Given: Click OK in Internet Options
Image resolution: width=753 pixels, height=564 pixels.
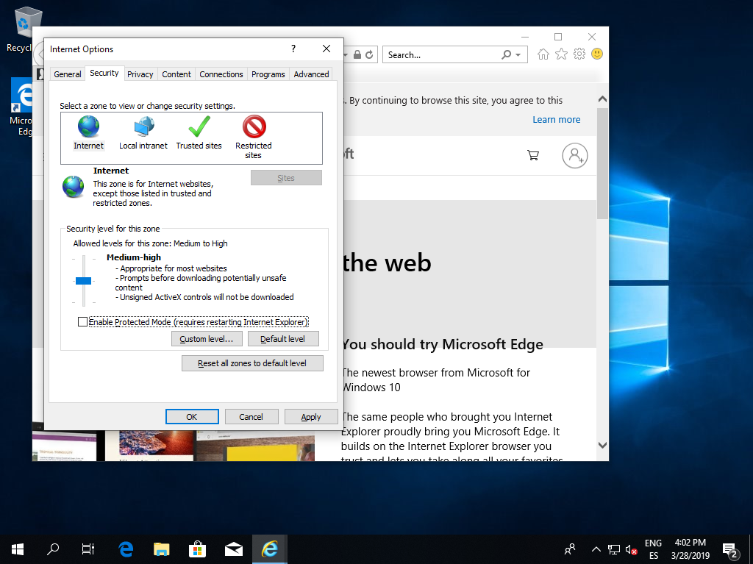Looking at the screenshot, I should point(192,416).
